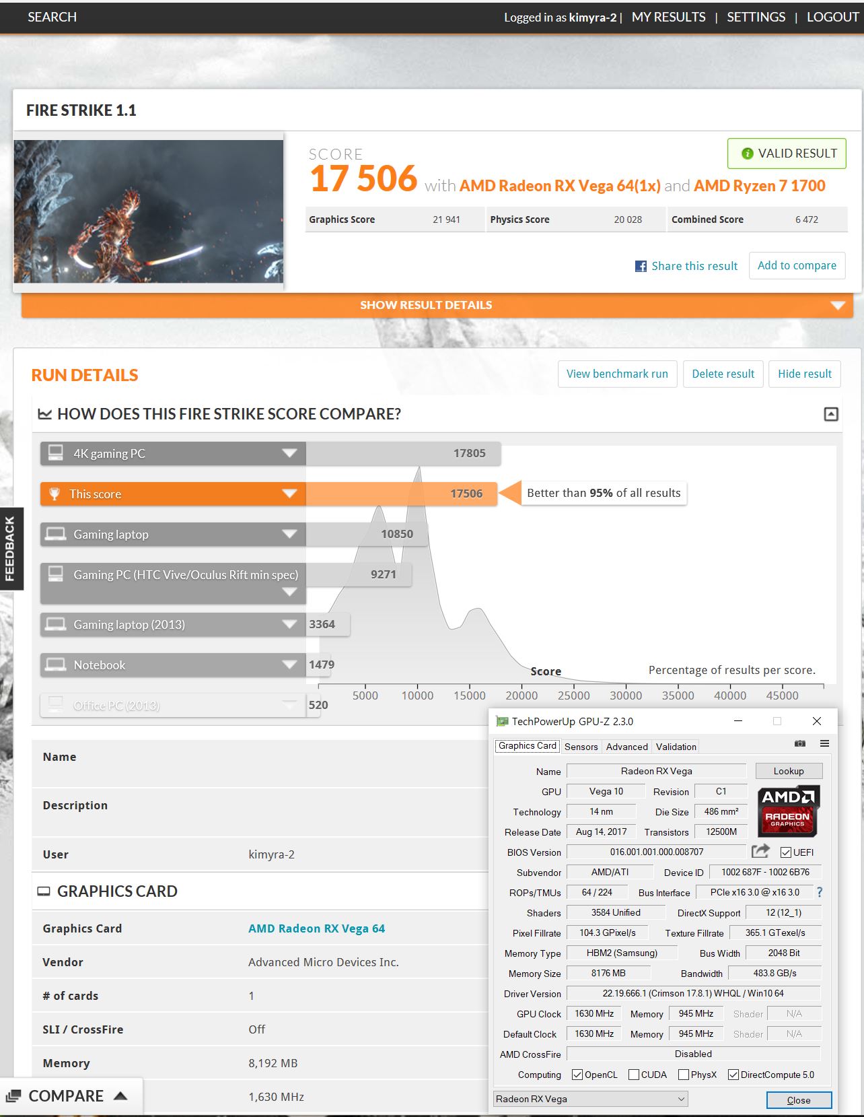Toggle the UEFI checkbox

click(785, 852)
